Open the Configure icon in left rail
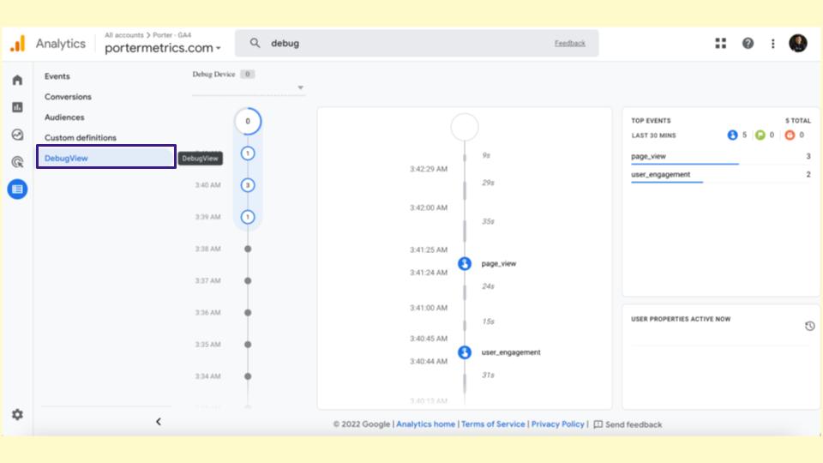 coord(17,189)
